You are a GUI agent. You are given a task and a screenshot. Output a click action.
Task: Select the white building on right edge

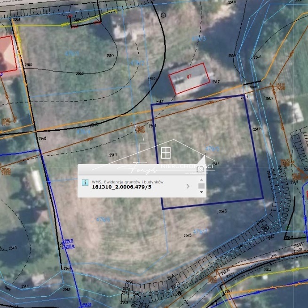295,112
